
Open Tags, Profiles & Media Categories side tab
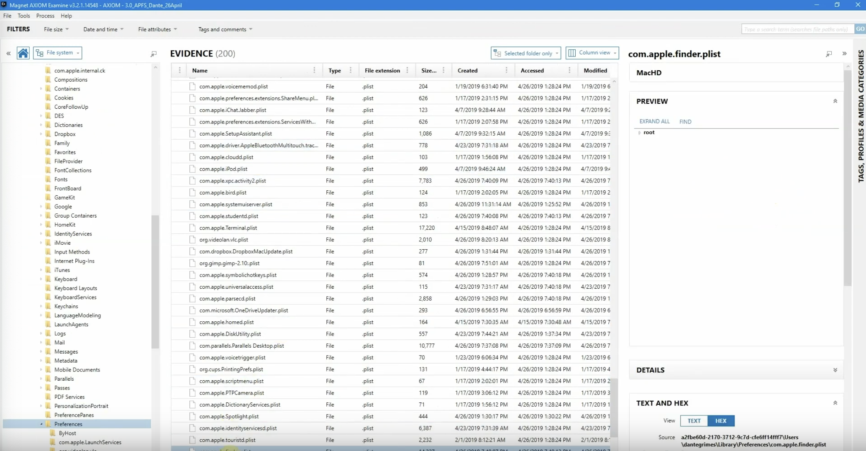(x=861, y=116)
